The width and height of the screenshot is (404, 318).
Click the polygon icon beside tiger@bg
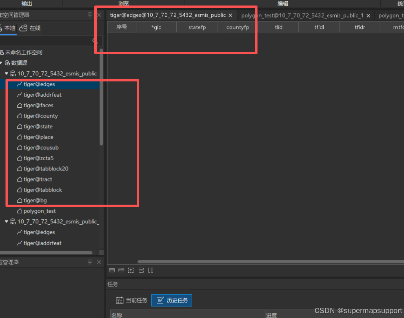coord(19,200)
